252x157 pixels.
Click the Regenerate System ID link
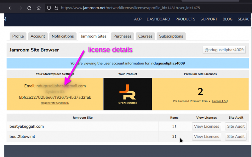pos(55,103)
